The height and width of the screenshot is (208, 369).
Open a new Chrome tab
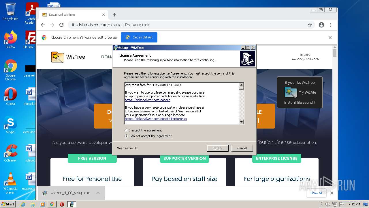(x=114, y=15)
